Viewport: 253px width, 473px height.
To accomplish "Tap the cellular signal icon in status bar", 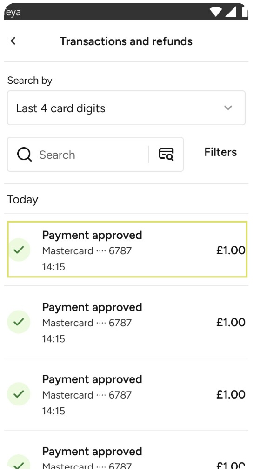I will (x=230, y=12).
